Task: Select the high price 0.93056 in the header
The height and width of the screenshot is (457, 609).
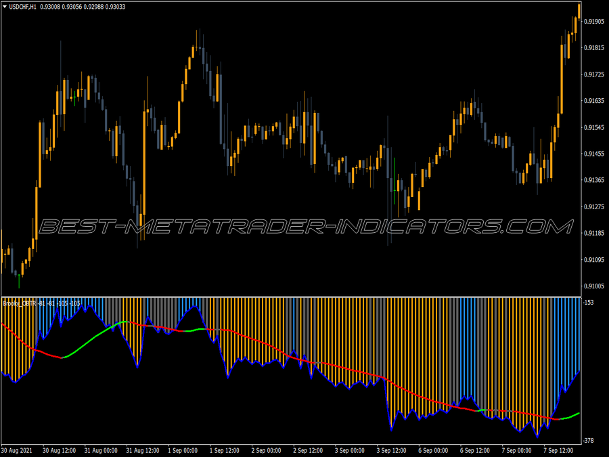Action: tap(71, 7)
